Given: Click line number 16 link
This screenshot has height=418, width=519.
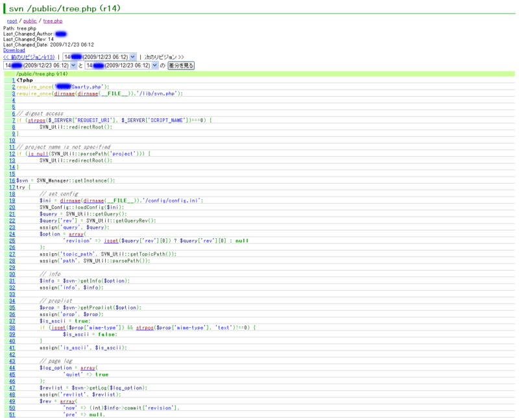Looking at the screenshot, I should [x=12, y=180].
